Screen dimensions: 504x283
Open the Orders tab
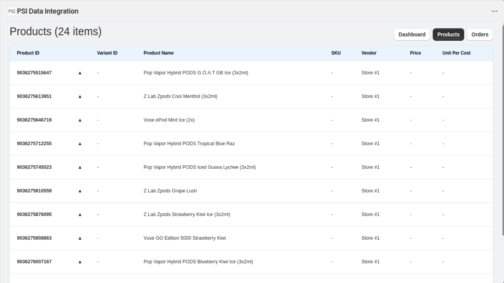point(480,35)
